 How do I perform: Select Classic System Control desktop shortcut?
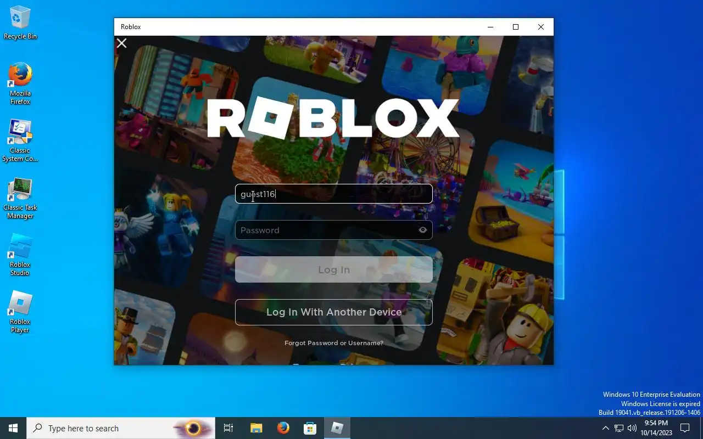tap(20, 141)
